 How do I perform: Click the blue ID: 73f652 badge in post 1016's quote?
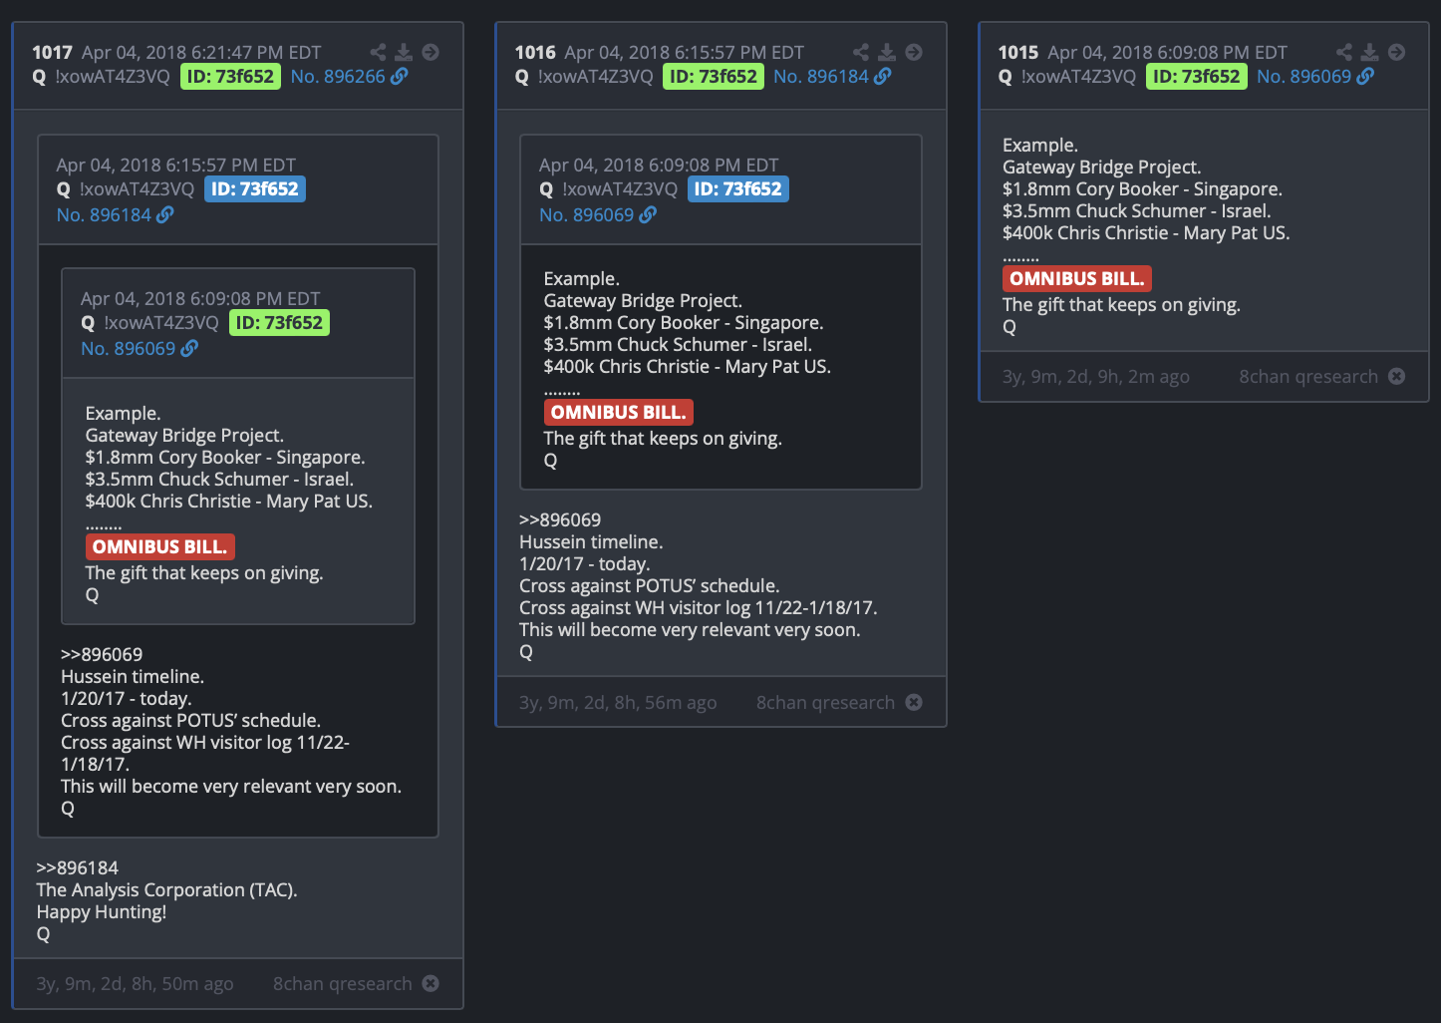point(738,188)
